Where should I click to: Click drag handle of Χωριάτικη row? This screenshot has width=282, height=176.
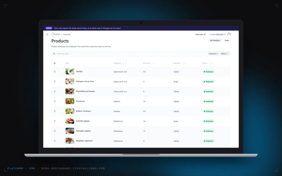55,101
